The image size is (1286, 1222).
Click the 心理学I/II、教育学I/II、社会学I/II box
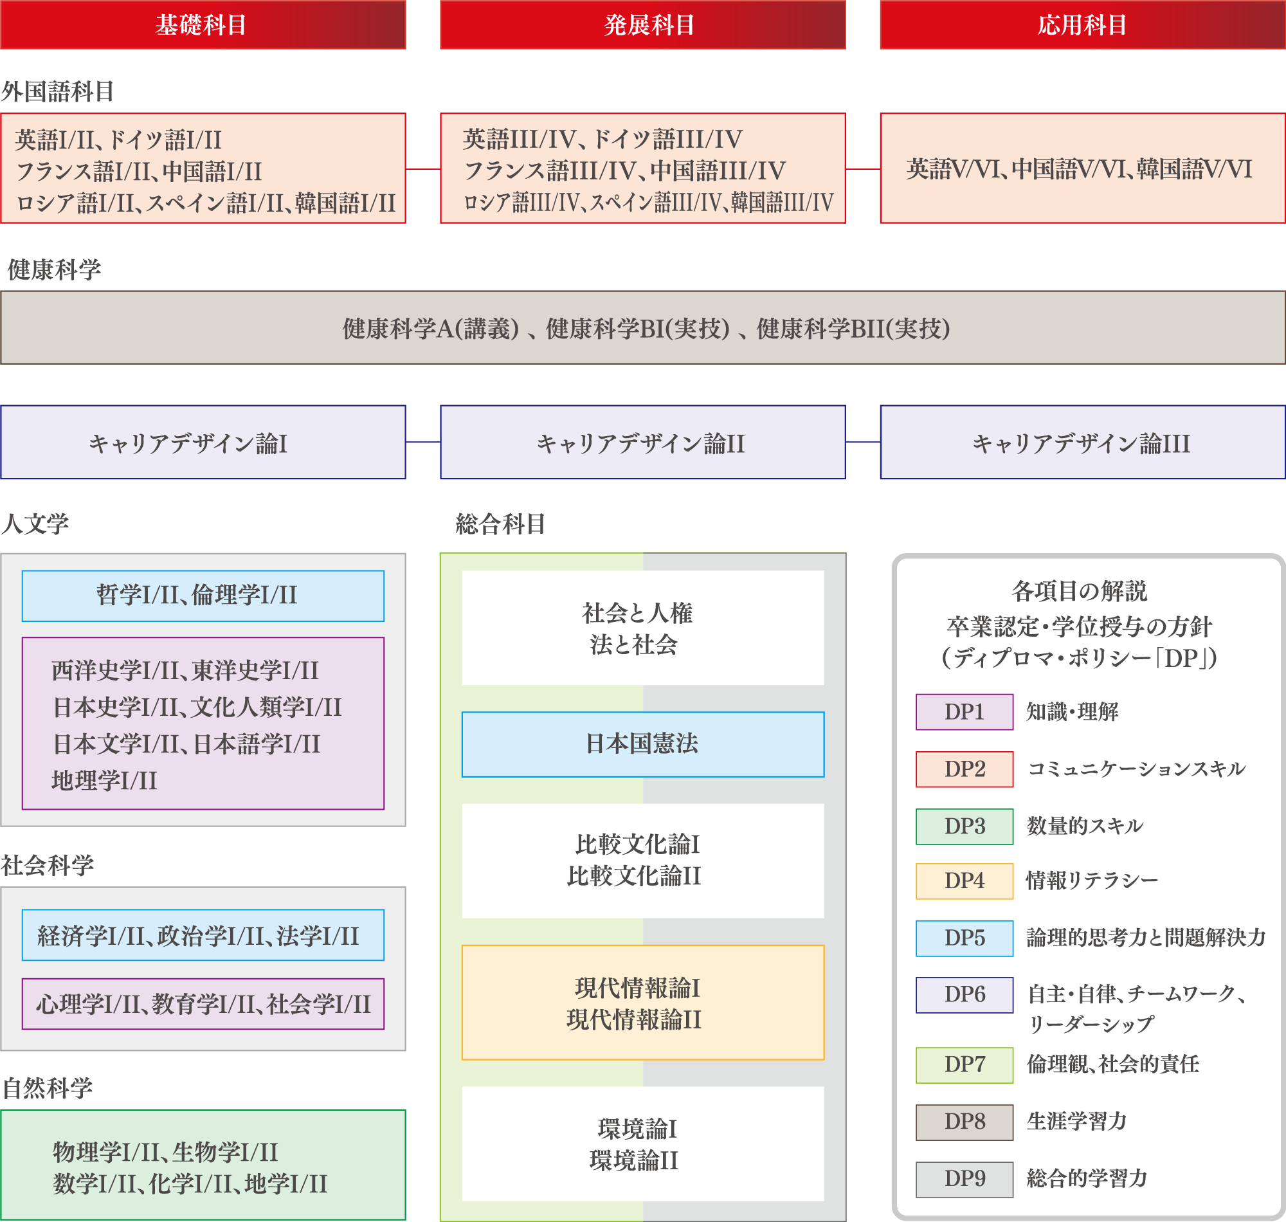(203, 1004)
